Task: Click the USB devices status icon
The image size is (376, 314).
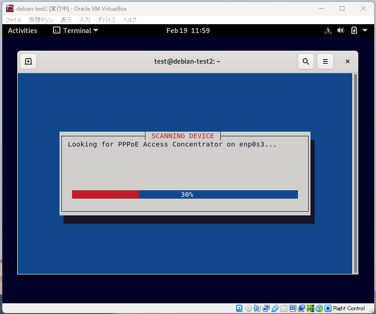Action: click(x=275, y=308)
